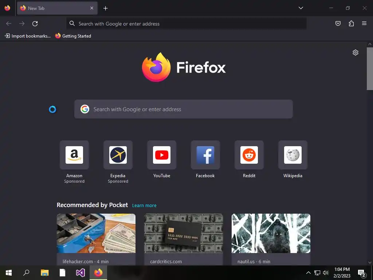Click the Firefox logo on new tab page
The width and height of the screenshot is (373, 280).
coord(184,67)
